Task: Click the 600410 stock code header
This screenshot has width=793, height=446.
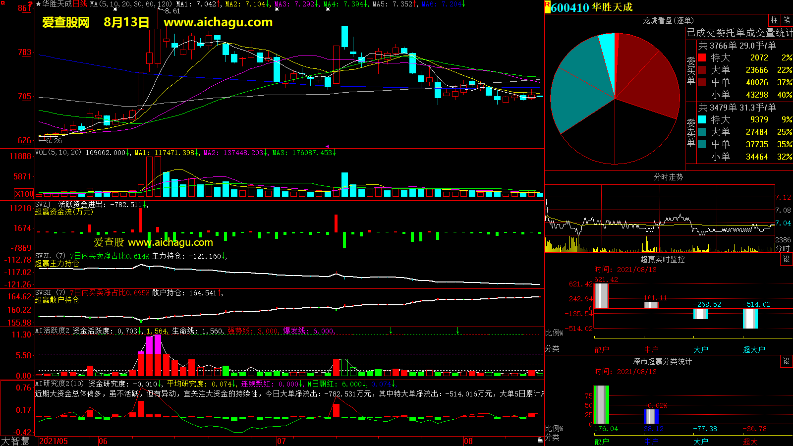Action: tap(570, 7)
